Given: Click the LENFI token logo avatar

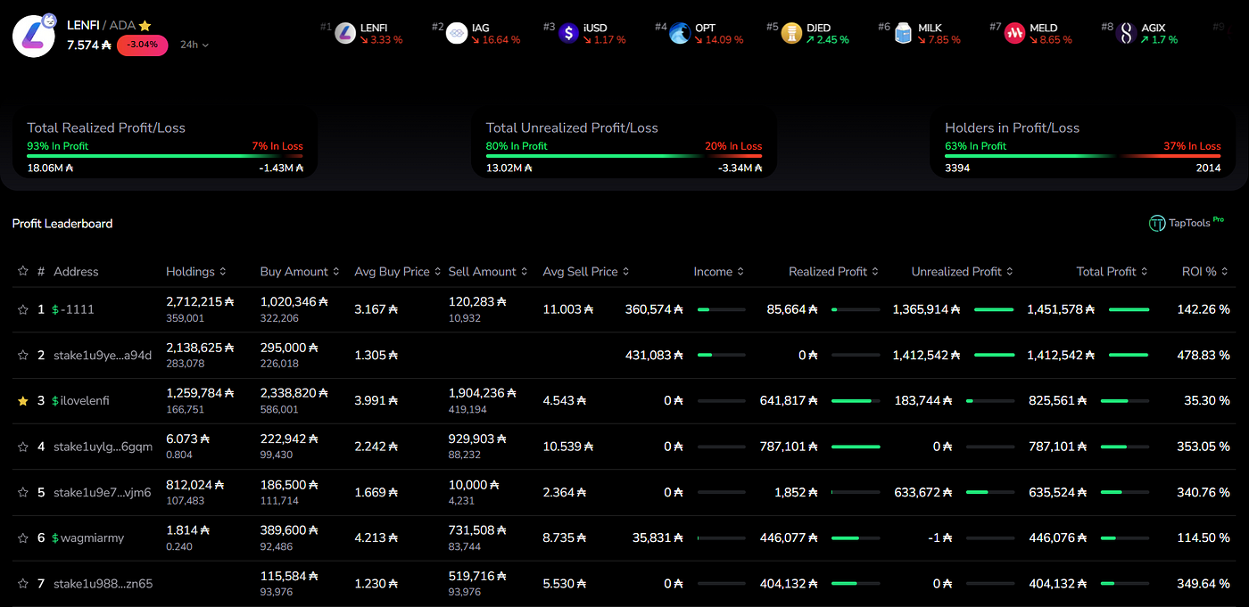Looking at the screenshot, I should point(33,36).
